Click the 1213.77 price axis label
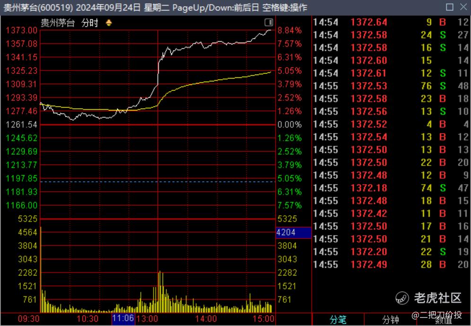 click(22, 165)
